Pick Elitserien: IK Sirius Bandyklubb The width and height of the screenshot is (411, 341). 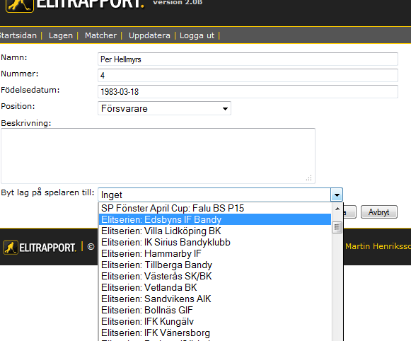(x=215, y=242)
